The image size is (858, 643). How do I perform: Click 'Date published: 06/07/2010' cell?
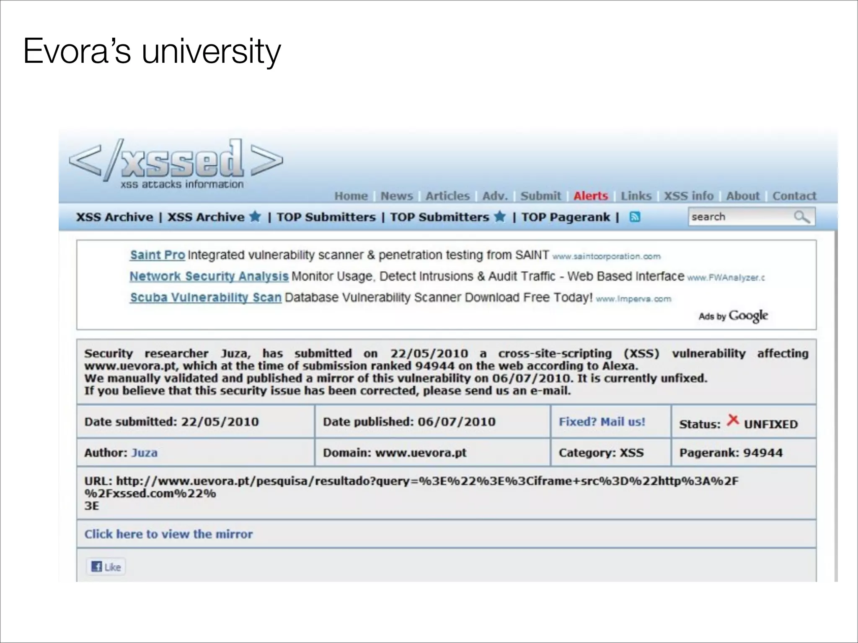(432, 422)
